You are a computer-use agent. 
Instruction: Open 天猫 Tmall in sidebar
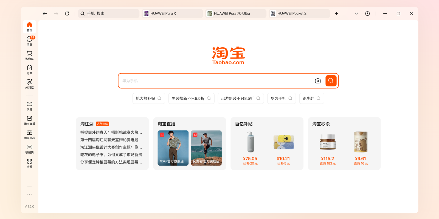pyautogui.click(x=29, y=106)
